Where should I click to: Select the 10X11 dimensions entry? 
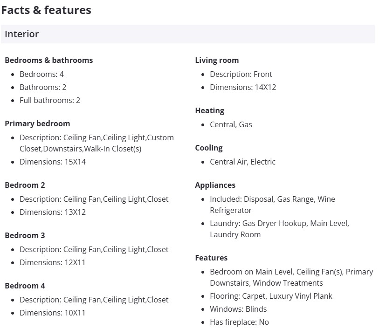point(52,313)
